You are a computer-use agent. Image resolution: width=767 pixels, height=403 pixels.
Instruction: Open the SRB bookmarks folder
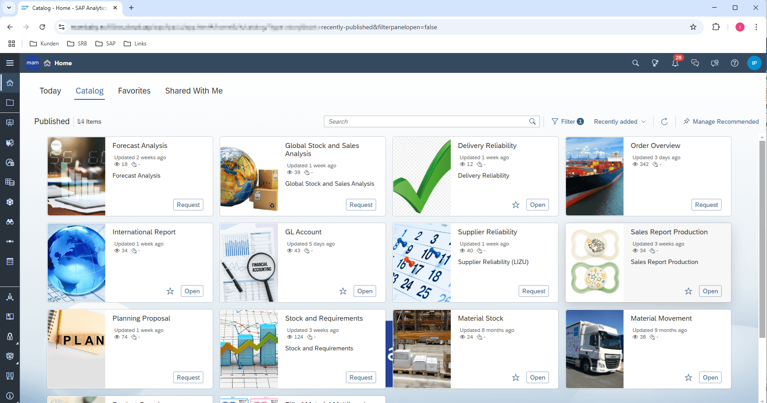(77, 44)
